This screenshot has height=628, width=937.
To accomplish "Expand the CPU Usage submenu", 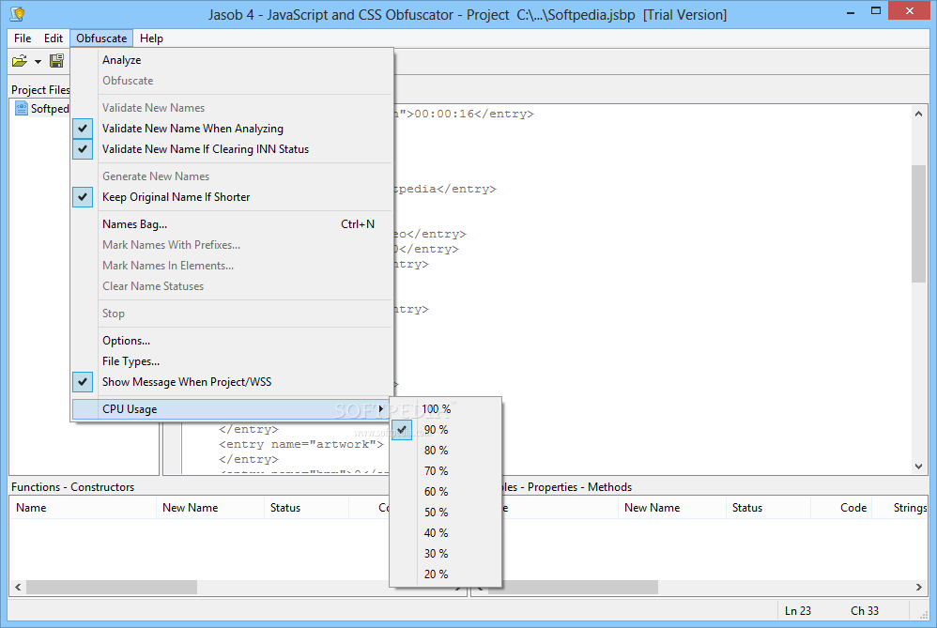I will (x=233, y=408).
